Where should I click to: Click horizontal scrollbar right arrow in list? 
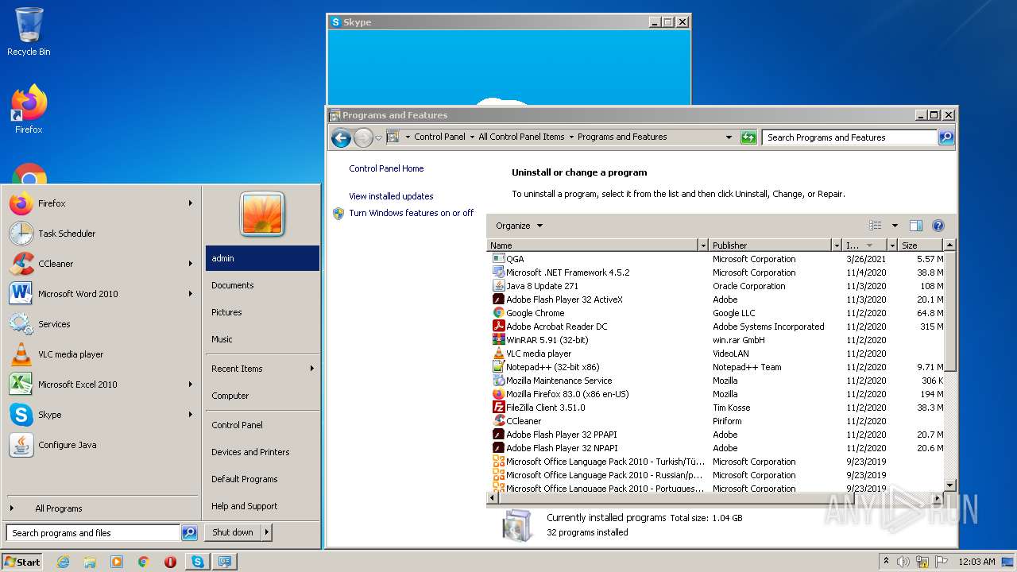point(937,497)
